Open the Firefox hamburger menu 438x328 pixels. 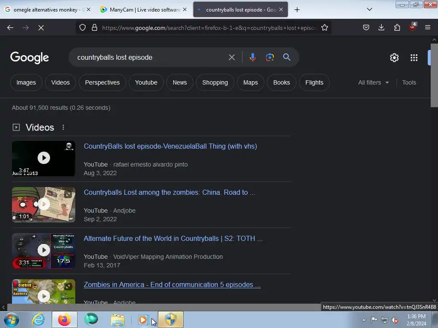(428, 28)
